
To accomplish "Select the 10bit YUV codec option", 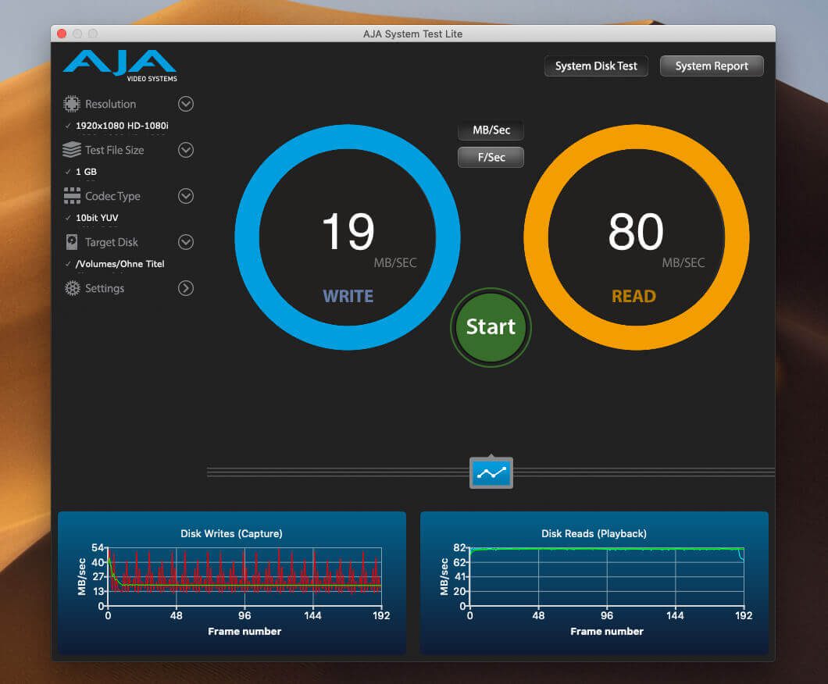I will (97, 217).
